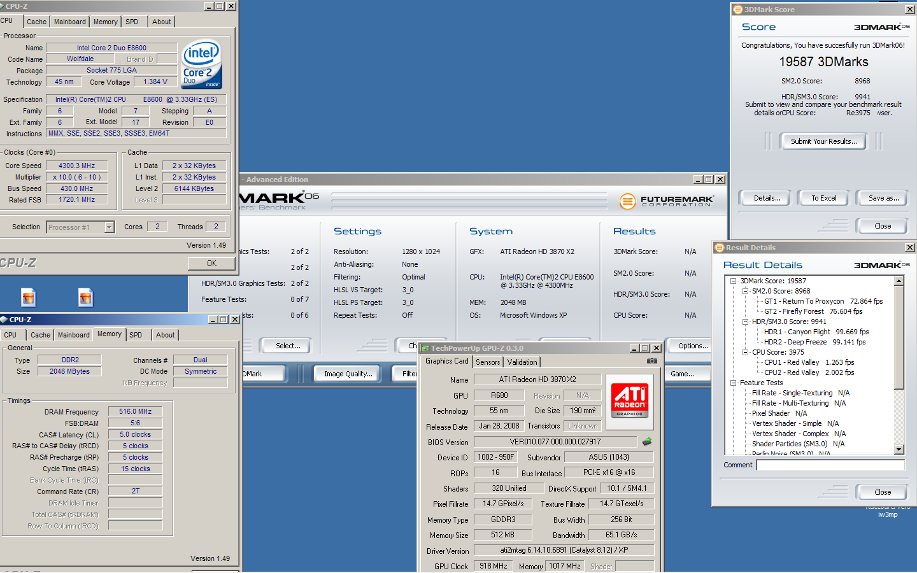The height and width of the screenshot is (573, 917).
Task: Select the Graphics Card tab in GPU-Z
Action: point(446,361)
